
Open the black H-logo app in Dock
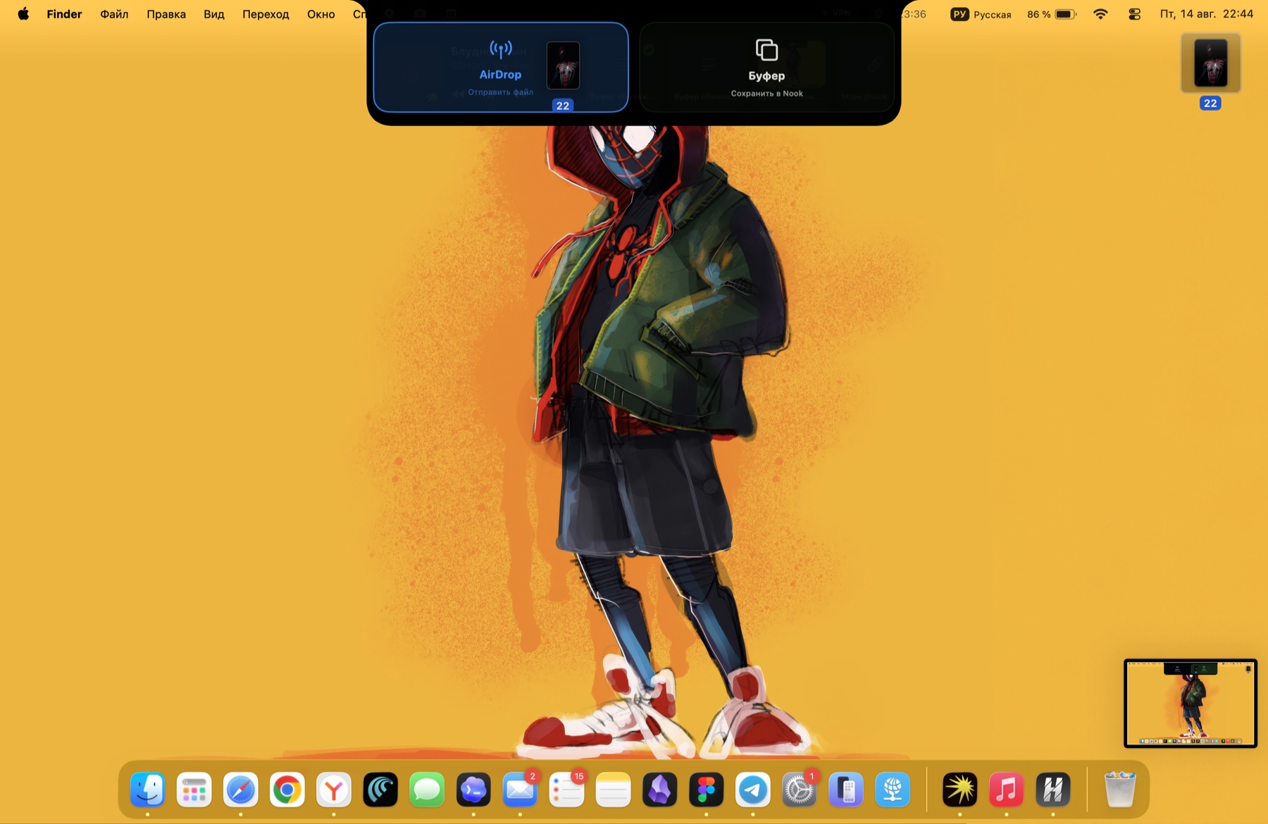pyautogui.click(x=1053, y=789)
